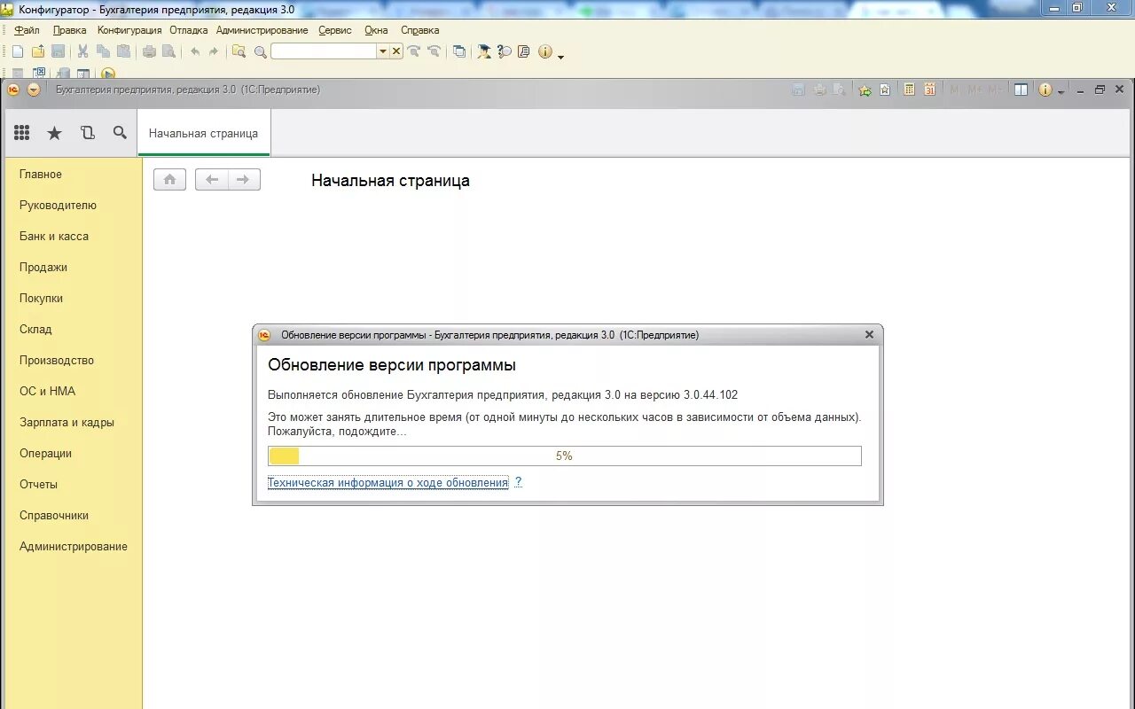This screenshot has height=709, width=1135.
Task: Click the update progress bar at 5%
Action: pyautogui.click(x=565, y=456)
